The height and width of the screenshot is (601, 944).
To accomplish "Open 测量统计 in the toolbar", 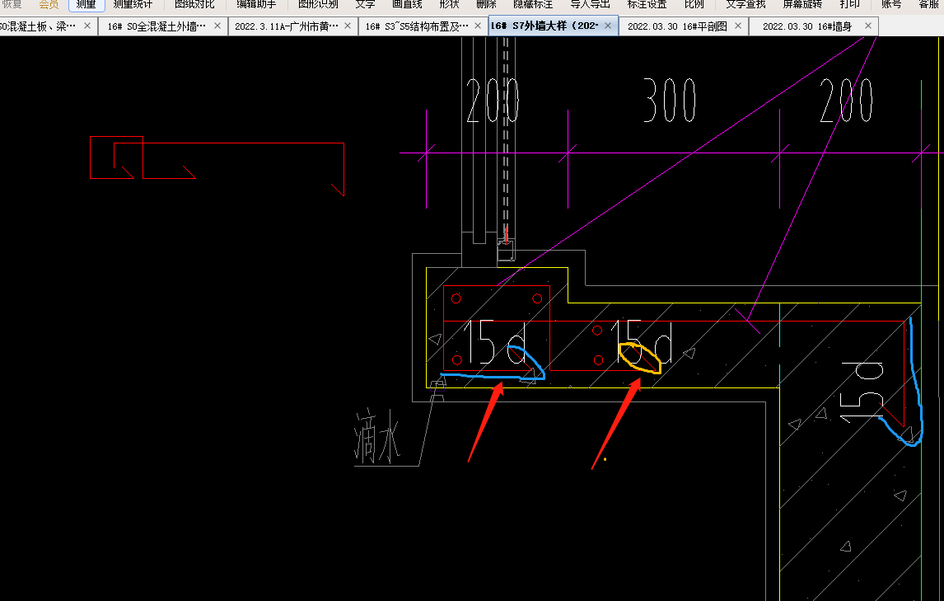I will point(133,4).
